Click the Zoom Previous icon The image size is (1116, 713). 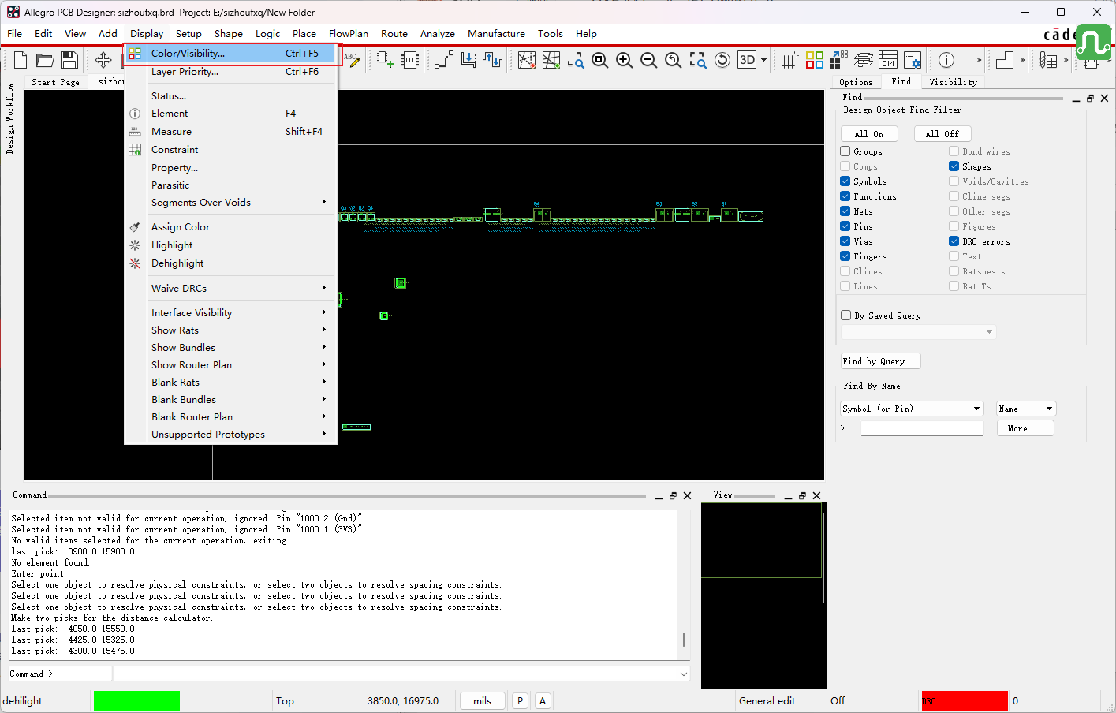point(674,60)
